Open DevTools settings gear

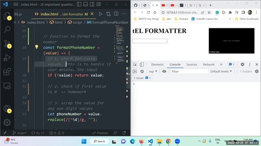[x=242, y=64]
